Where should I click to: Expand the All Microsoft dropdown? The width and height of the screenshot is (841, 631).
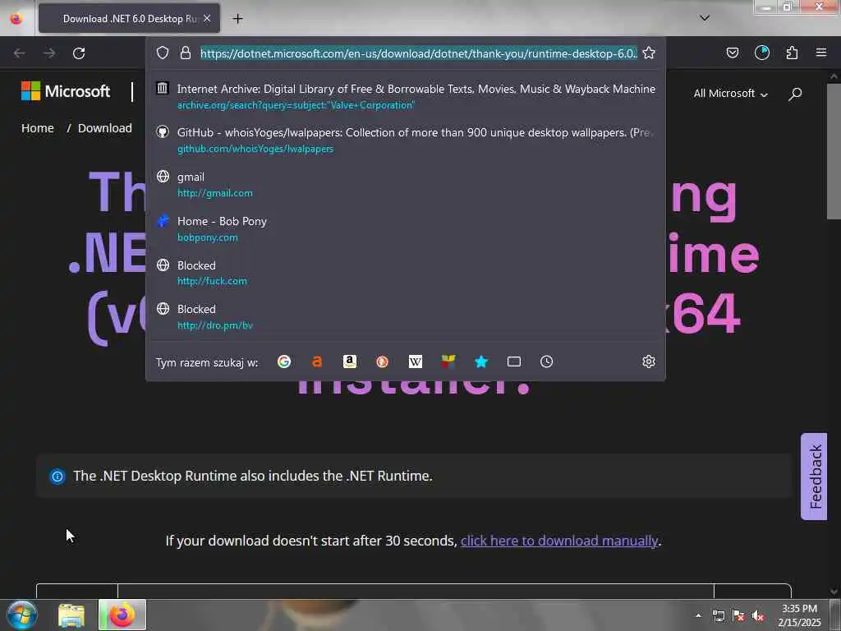730,94
